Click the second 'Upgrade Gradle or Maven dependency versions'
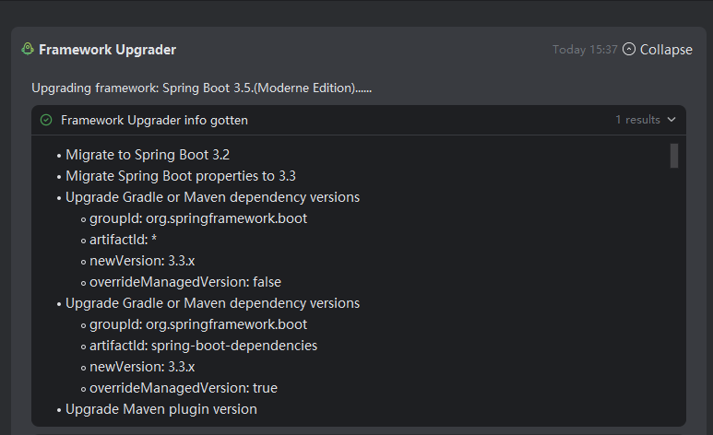Screen dimensions: 713x435 (212, 303)
